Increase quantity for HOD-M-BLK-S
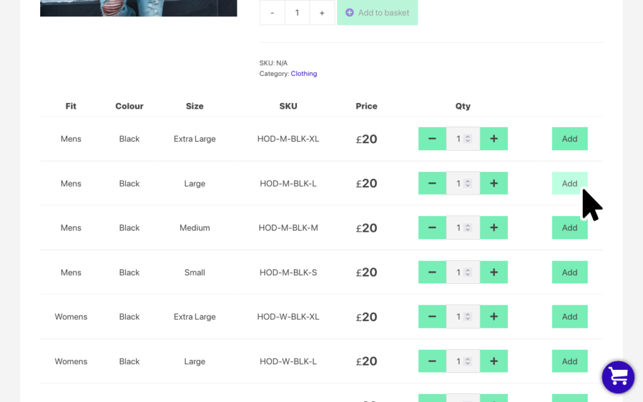This screenshot has height=402, width=643. coord(494,273)
